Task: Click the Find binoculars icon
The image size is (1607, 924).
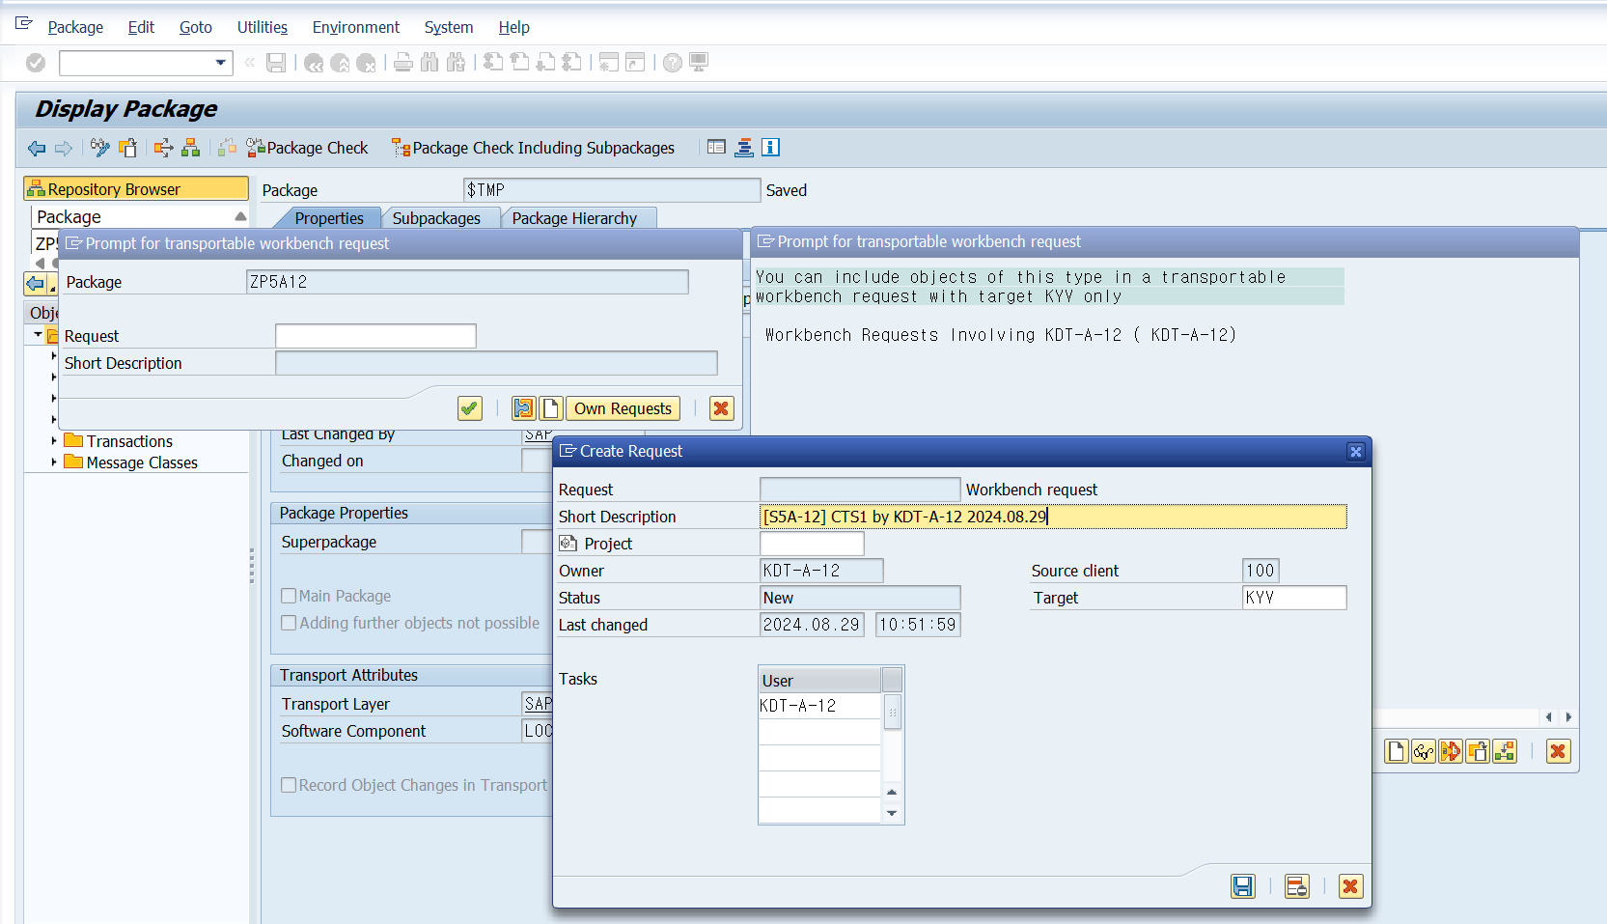Action: coord(429,63)
